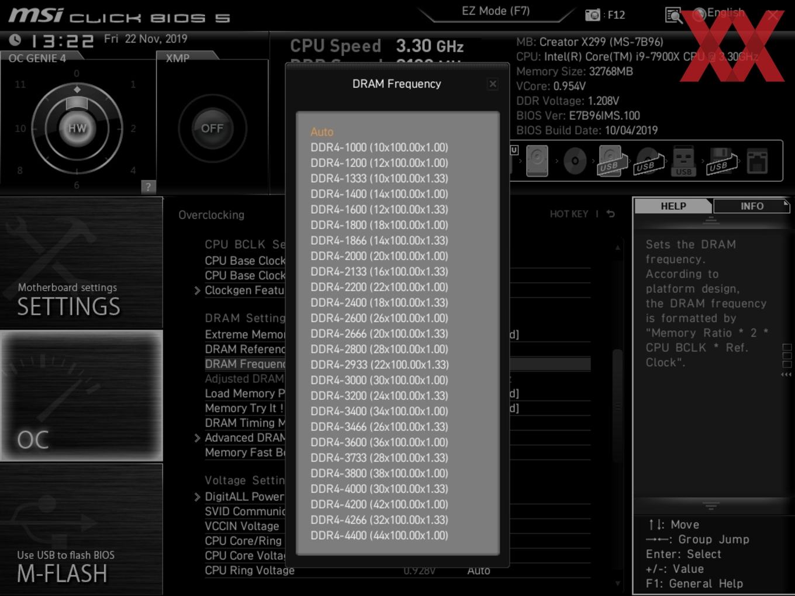Pick DDR4-3400 frequency entry

pyautogui.click(x=379, y=411)
